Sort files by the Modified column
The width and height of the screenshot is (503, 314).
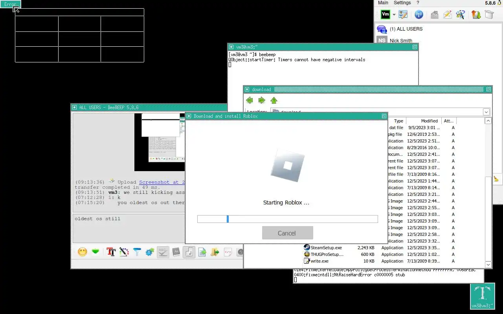(x=424, y=121)
